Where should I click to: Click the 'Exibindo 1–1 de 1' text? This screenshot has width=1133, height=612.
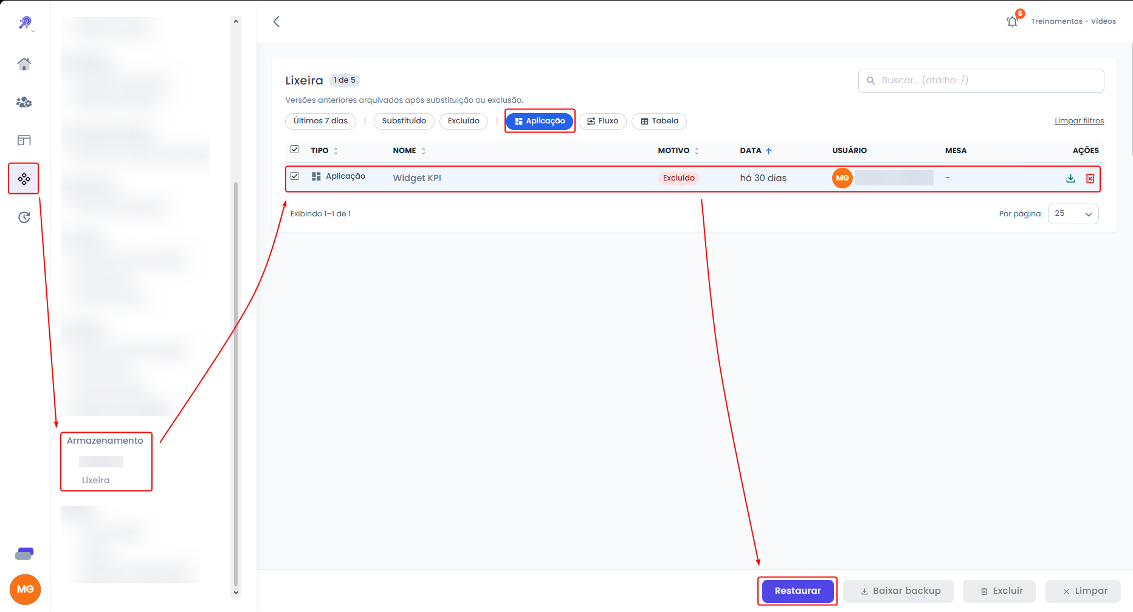(x=320, y=214)
